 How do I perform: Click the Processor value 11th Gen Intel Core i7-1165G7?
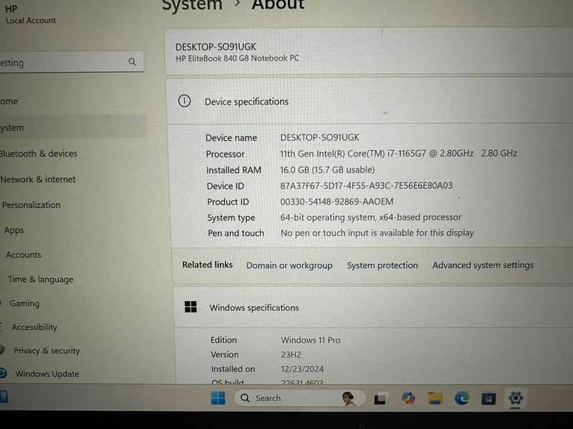398,153
